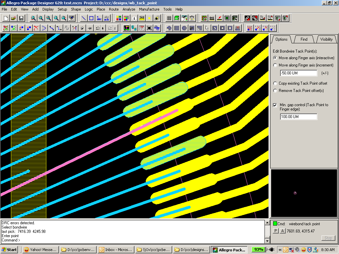Open the Setup menu
The width and height of the screenshot is (339, 254).
[62, 9]
